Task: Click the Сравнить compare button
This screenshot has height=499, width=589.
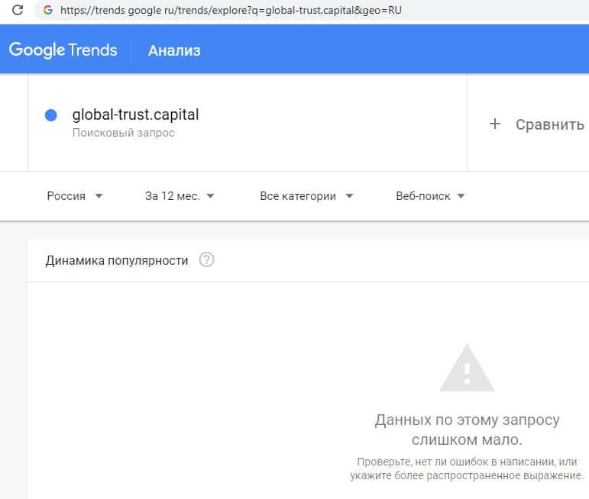Action: click(549, 124)
